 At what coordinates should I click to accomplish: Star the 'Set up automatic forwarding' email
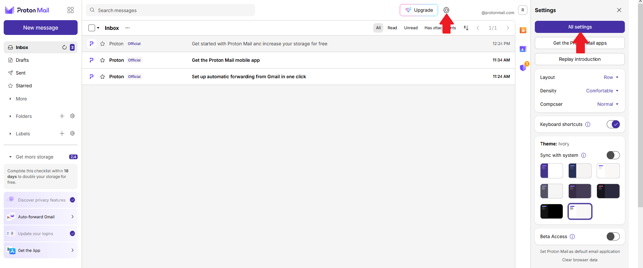(x=102, y=77)
